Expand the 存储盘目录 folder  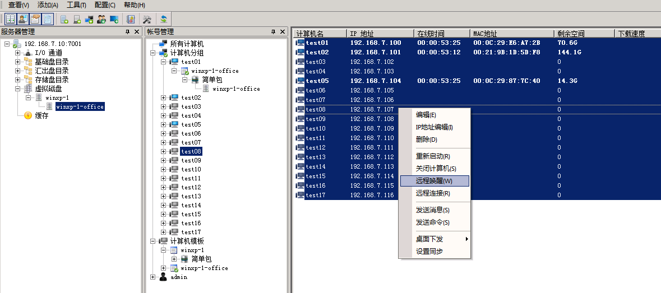tap(18, 80)
